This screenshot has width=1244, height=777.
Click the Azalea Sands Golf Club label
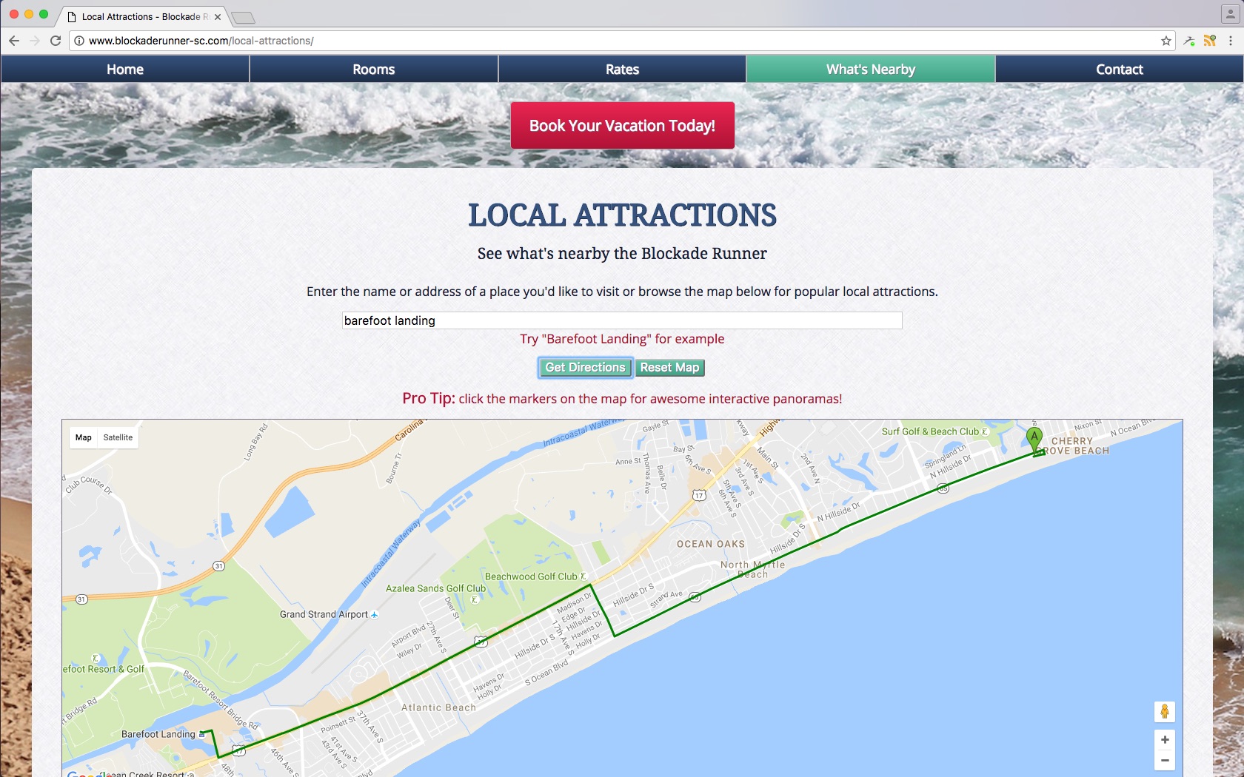point(435,588)
